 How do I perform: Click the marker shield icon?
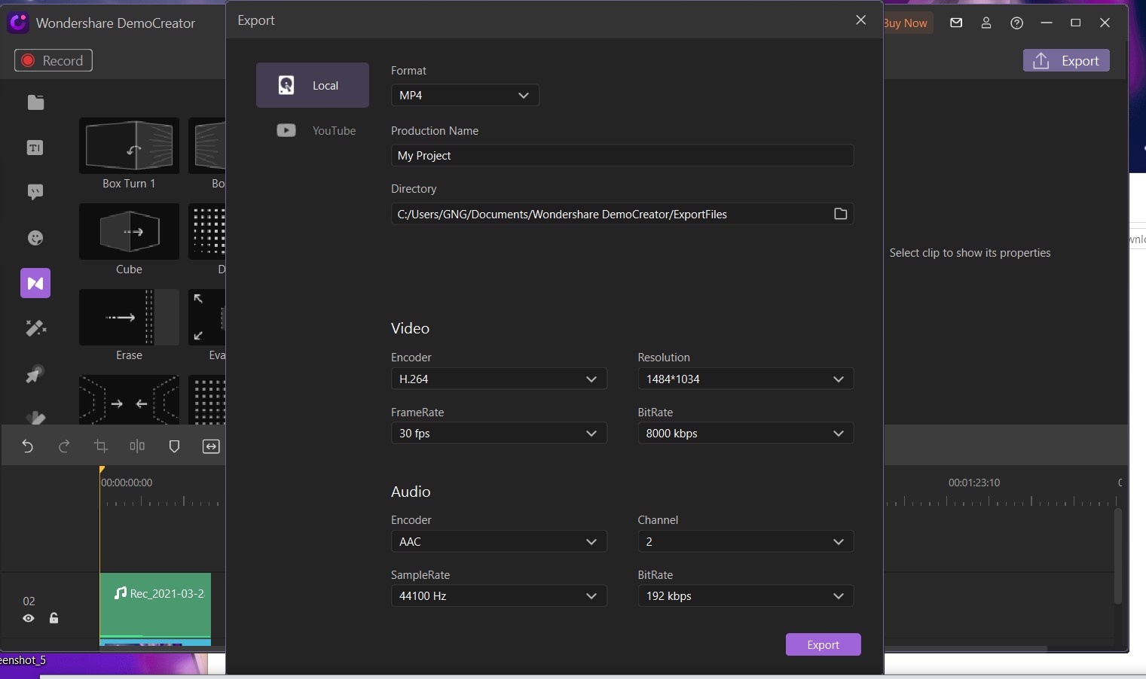[174, 446]
